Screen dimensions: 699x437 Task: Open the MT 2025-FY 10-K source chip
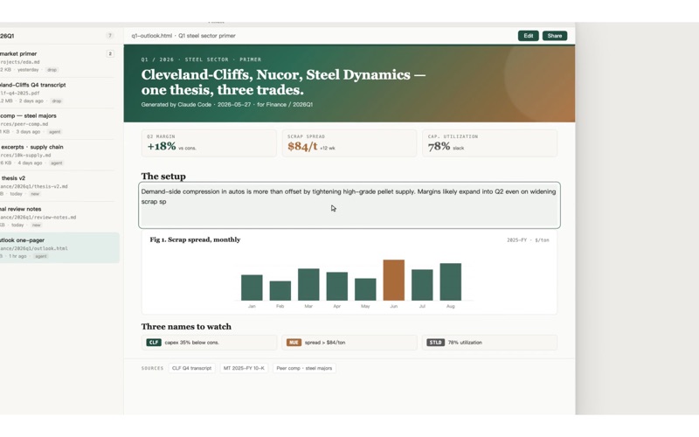[x=244, y=368]
